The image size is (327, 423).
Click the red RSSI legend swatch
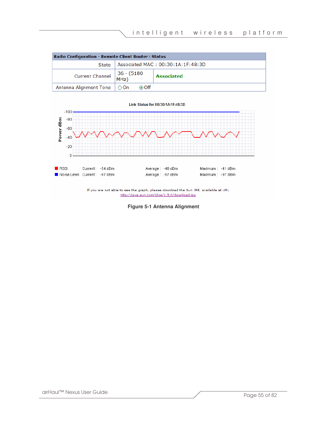click(57, 169)
